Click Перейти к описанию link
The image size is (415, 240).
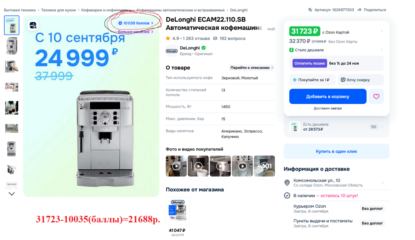pos(252,68)
